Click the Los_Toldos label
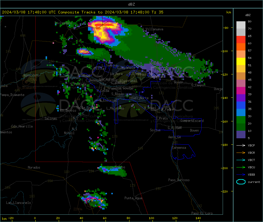 [x=116, y=167]
